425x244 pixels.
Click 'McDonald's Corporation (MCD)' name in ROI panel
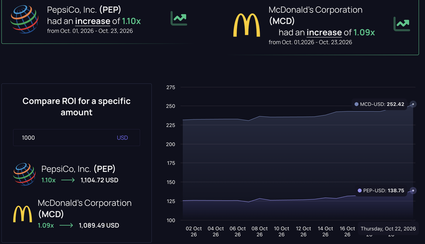(85, 208)
